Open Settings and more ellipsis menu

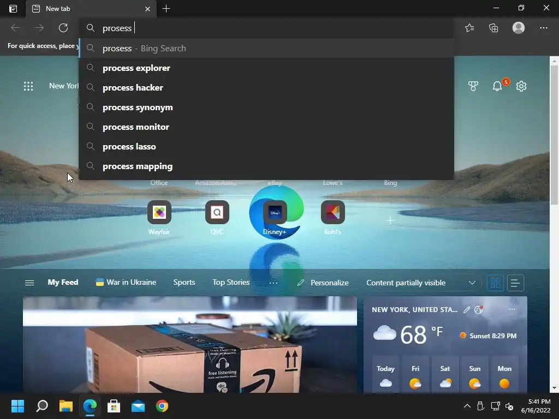tap(543, 28)
